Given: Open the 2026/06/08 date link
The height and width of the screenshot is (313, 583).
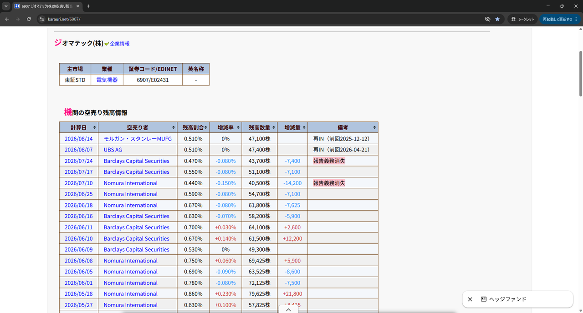Looking at the screenshot, I should pyautogui.click(x=78, y=261).
